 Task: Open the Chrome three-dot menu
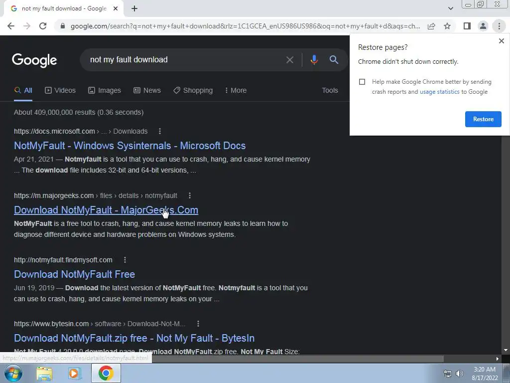pos(499,26)
